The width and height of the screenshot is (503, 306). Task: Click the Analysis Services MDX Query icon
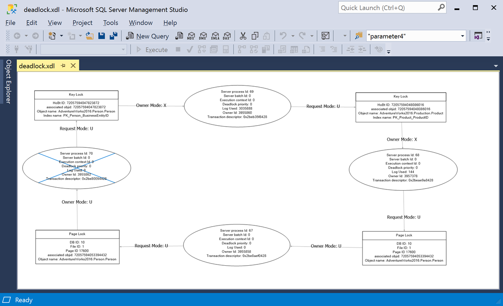click(x=191, y=36)
